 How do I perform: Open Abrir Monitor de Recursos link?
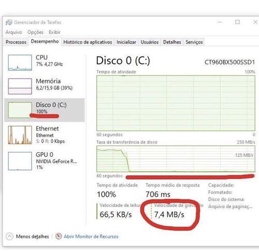point(91,236)
